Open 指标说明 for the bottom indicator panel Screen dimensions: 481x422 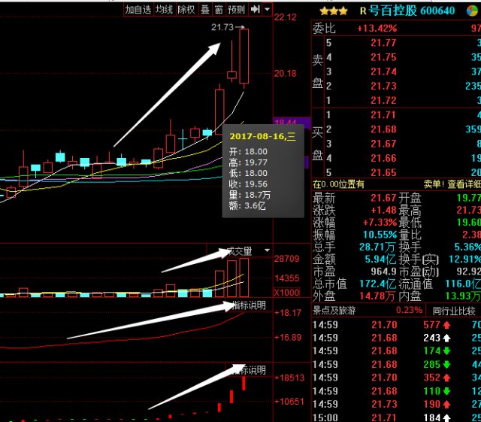[249, 370]
